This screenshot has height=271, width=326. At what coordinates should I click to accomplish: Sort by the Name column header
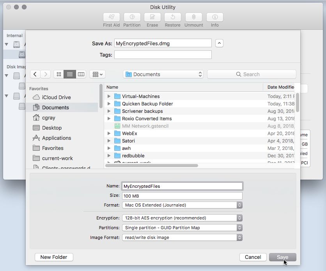click(184, 87)
